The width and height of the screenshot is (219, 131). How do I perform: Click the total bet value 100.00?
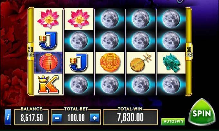click(76, 118)
